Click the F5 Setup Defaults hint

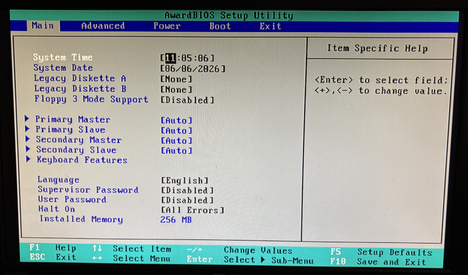click(381, 252)
